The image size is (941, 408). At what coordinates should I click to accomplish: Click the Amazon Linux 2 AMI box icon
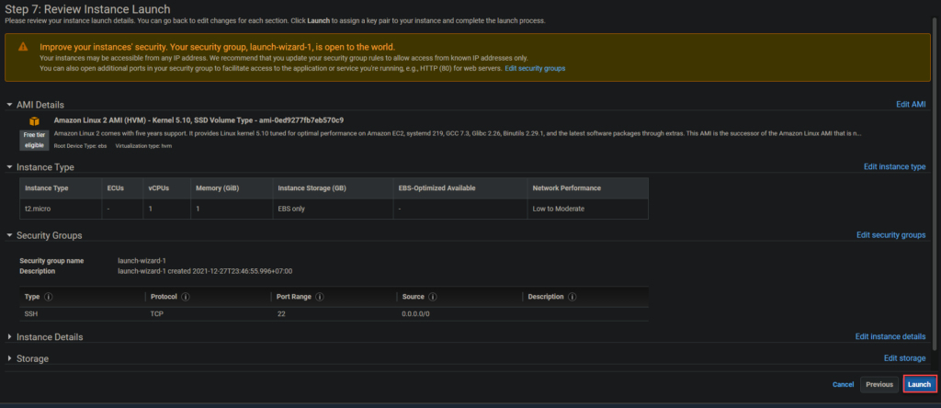tap(34, 121)
